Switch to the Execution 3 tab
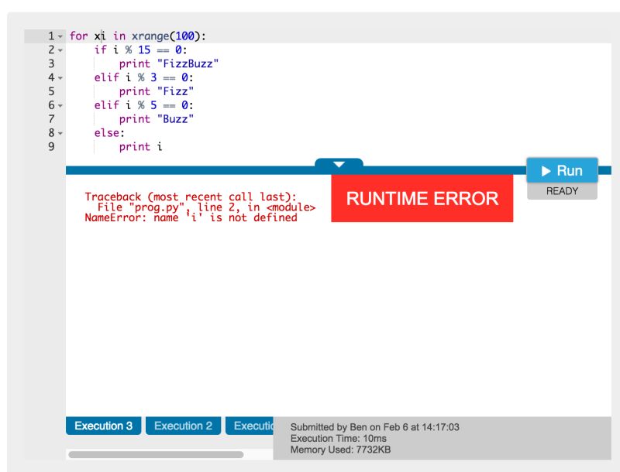Screen dimensions: 620x472 102,425
